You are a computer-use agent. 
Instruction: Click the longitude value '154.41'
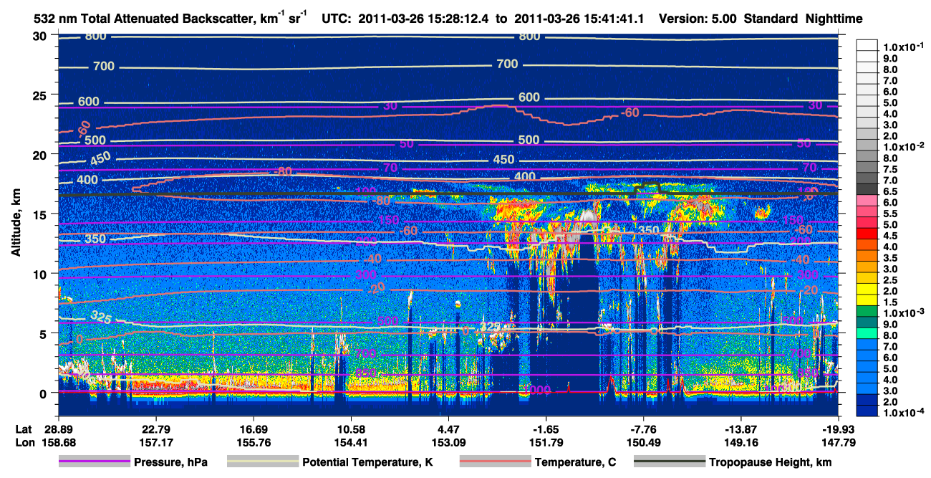[351, 442]
